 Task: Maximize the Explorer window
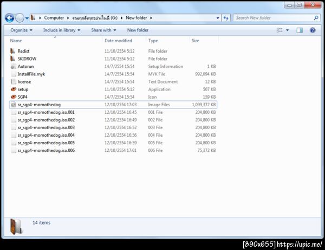point(299,5)
